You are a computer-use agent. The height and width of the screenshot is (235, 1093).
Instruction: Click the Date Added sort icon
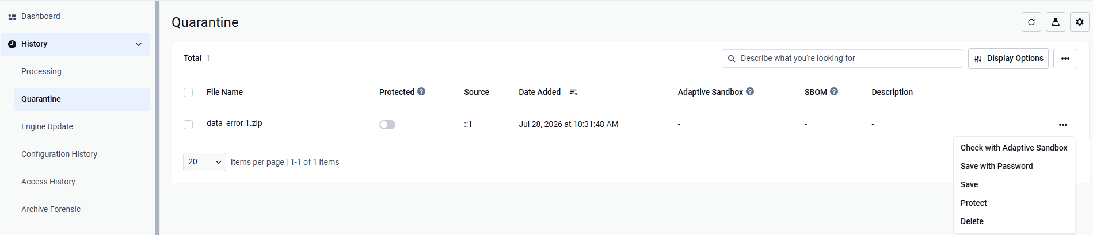(x=573, y=92)
